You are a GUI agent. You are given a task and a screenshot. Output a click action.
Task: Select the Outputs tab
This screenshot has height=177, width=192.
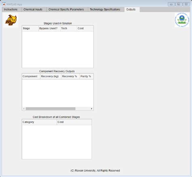[x=132, y=10]
